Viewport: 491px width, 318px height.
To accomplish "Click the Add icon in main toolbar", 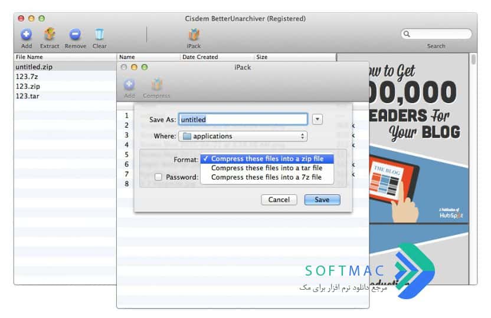I will (27, 34).
